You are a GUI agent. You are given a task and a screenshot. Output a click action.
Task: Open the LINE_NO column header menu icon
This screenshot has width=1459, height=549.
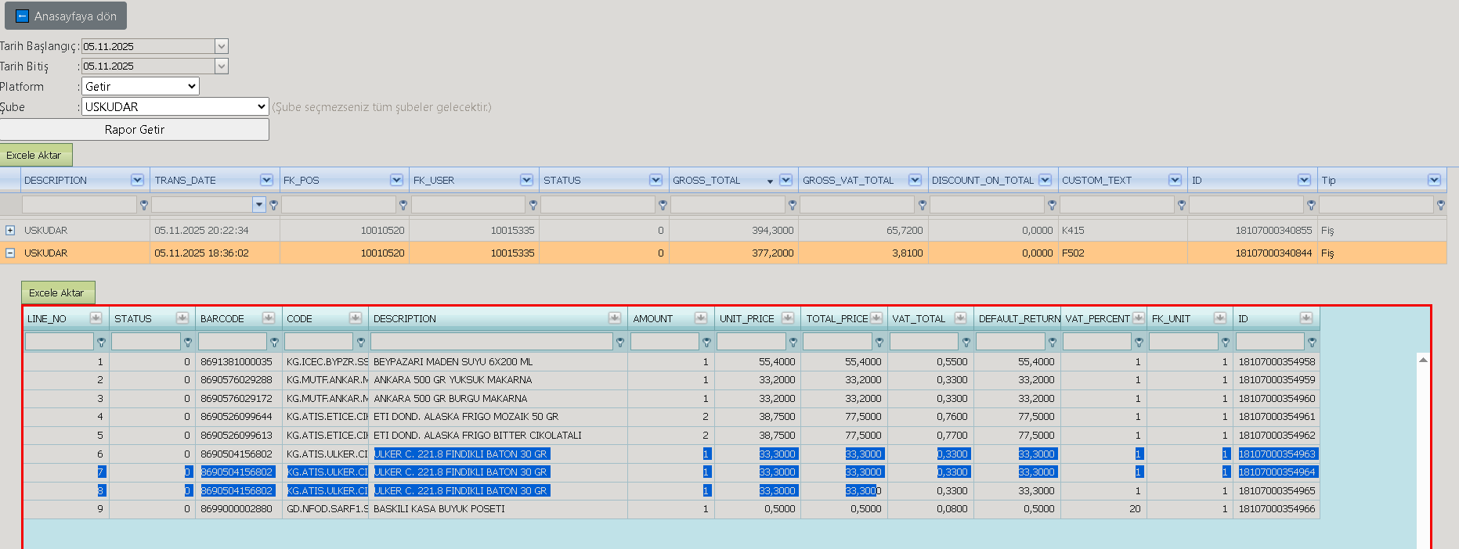pos(96,318)
